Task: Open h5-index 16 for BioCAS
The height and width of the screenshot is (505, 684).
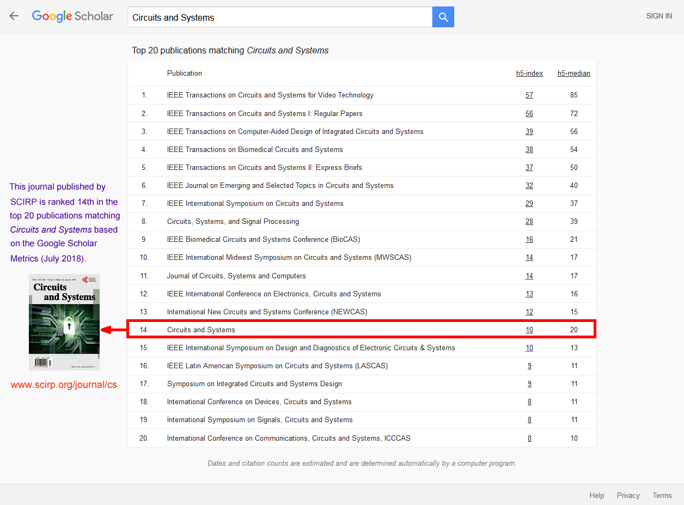Action: (529, 239)
